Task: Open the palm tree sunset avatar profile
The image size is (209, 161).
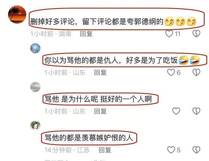Action: pos(17,14)
